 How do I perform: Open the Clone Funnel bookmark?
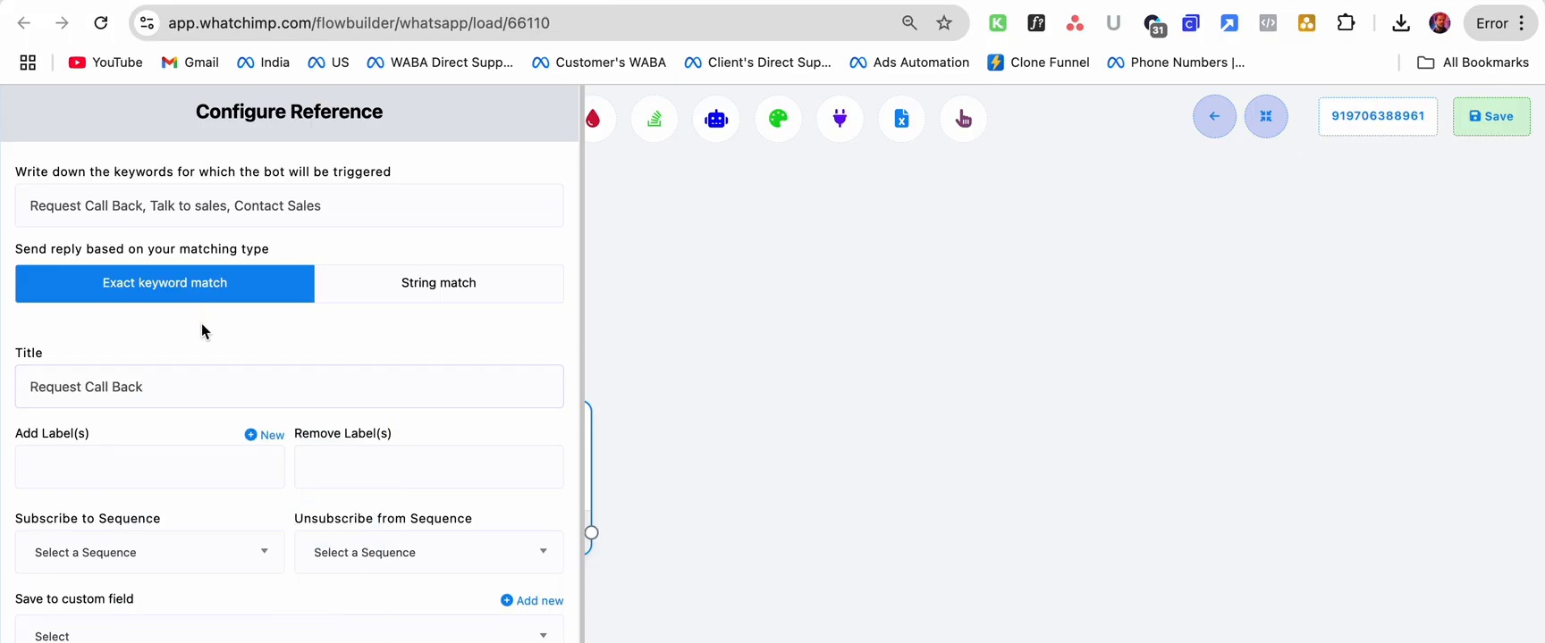coord(1038,63)
